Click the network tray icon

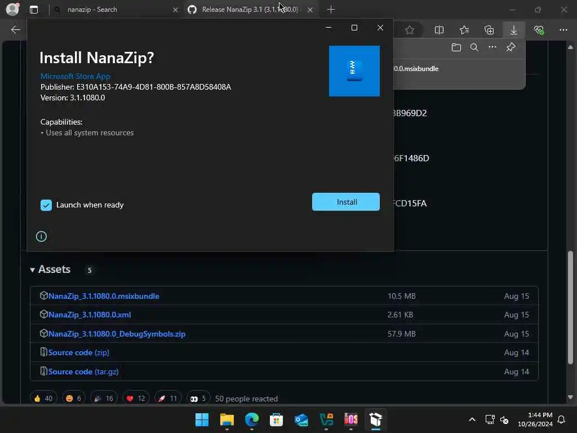490,419
